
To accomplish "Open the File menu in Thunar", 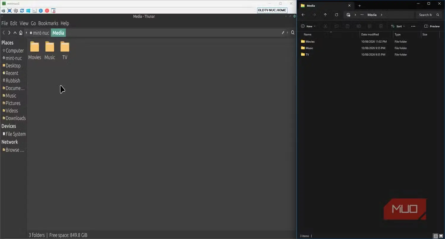I will [x=5, y=23].
